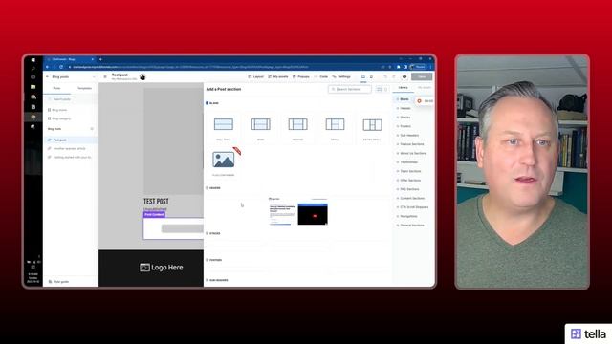Select the Headers category in Library
This screenshot has width=612, height=344.
pyautogui.click(x=405, y=108)
